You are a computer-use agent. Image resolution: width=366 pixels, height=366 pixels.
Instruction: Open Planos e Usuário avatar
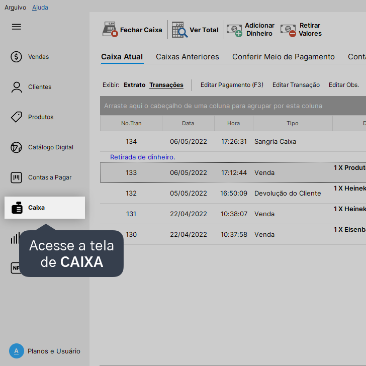[x=17, y=351]
